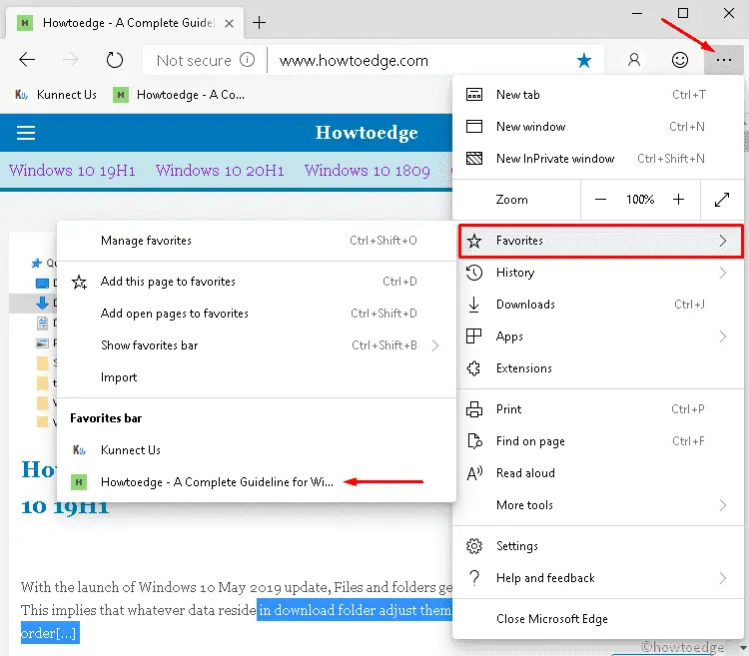Select New tab menu entry
This screenshot has width=749, height=656.
[x=597, y=95]
